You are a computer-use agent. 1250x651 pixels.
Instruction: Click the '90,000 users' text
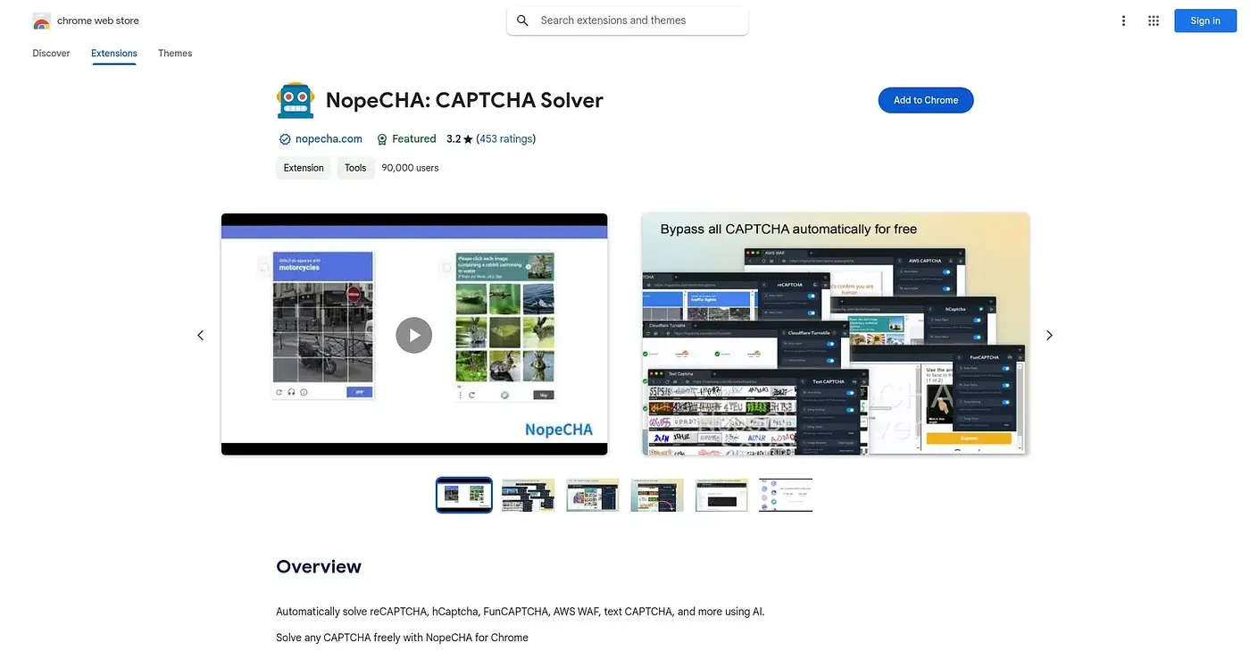pyautogui.click(x=410, y=168)
